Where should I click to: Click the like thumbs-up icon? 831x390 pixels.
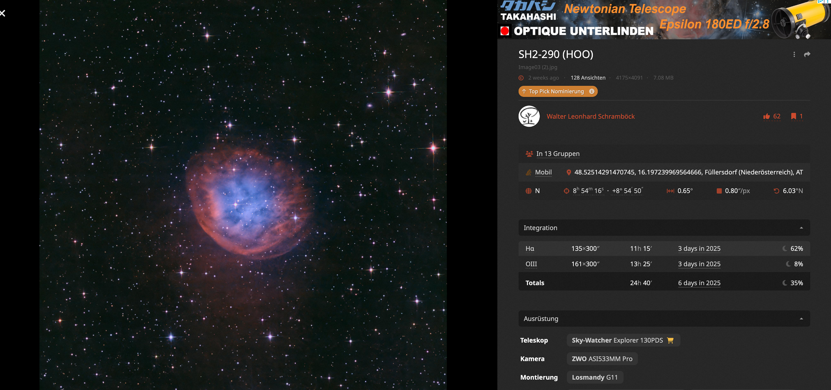(767, 116)
